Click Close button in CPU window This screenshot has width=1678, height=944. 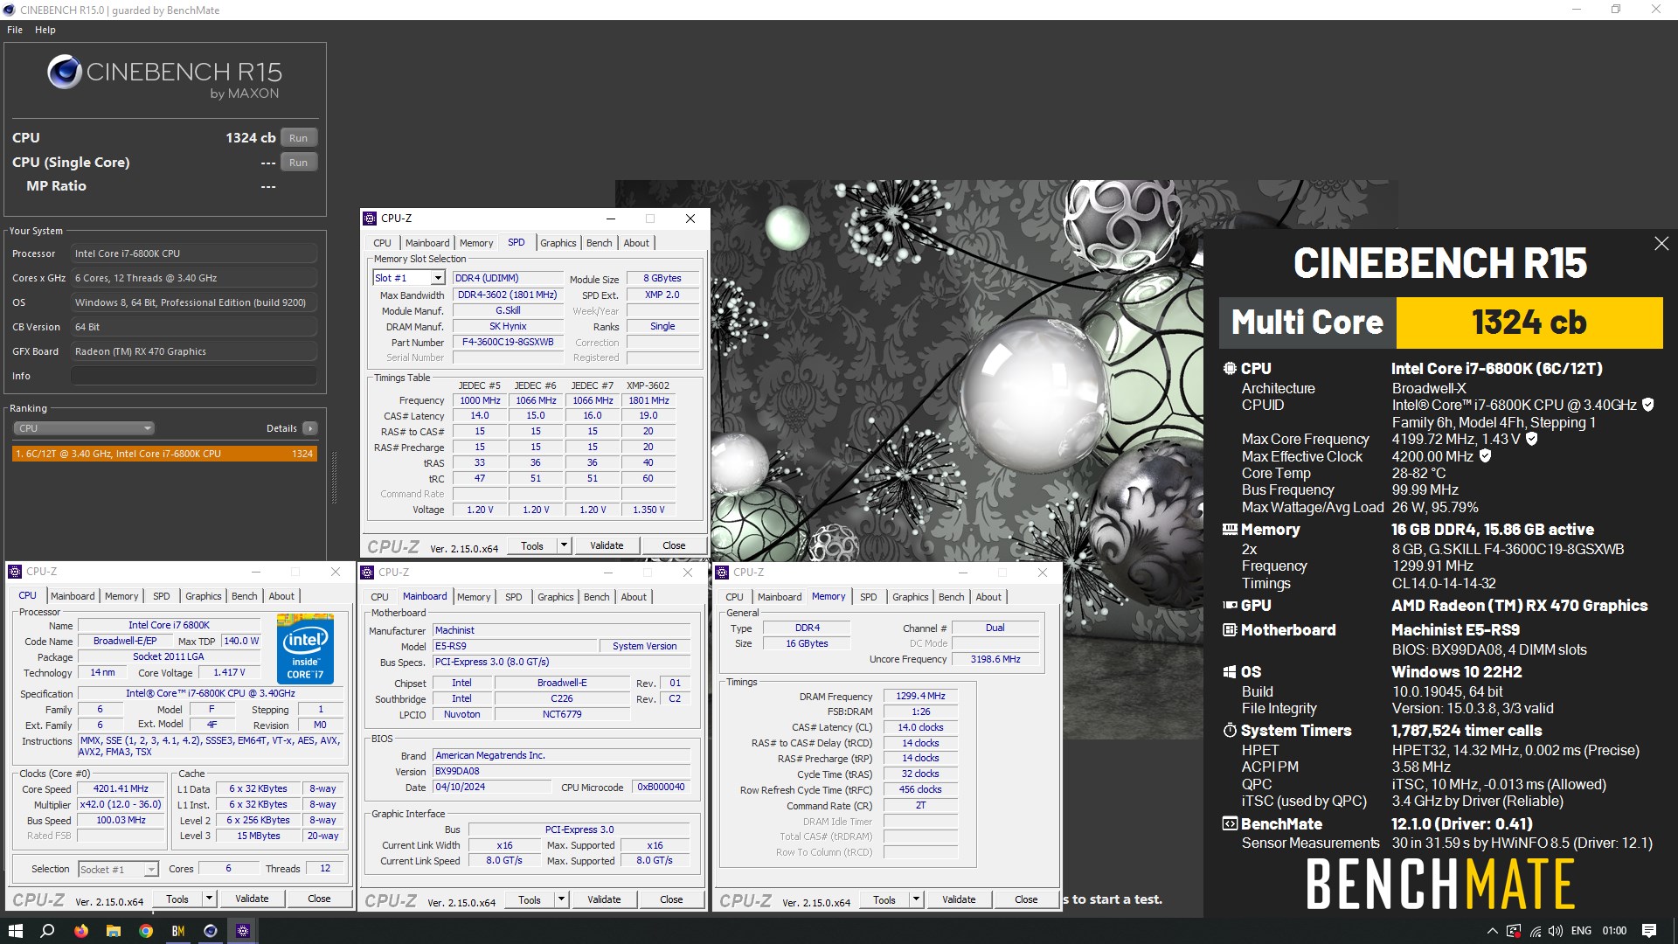point(319,899)
